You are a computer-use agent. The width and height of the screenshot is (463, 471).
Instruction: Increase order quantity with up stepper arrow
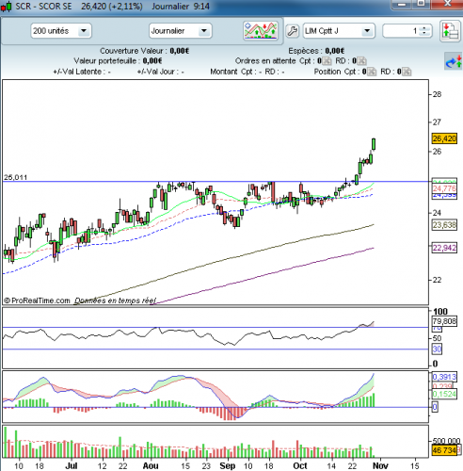point(424,28)
